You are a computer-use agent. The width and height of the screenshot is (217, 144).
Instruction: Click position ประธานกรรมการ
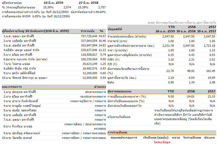[96, 92]
